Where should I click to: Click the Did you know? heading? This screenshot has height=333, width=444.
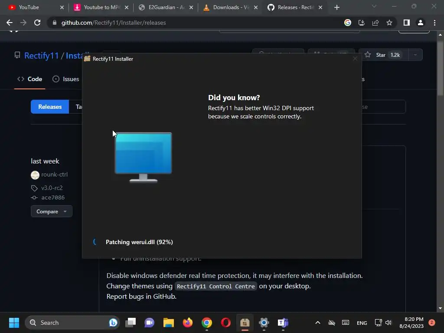tap(234, 98)
